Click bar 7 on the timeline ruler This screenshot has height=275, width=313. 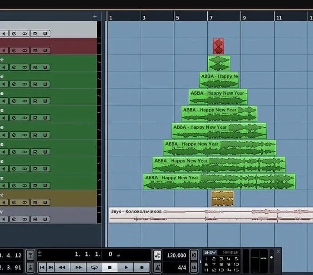[211, 18]
